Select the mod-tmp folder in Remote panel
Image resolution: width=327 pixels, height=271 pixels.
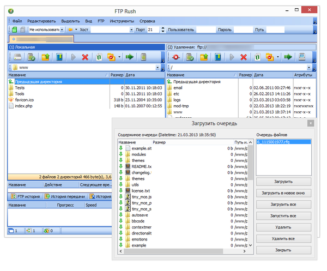(x=181, y=106)
